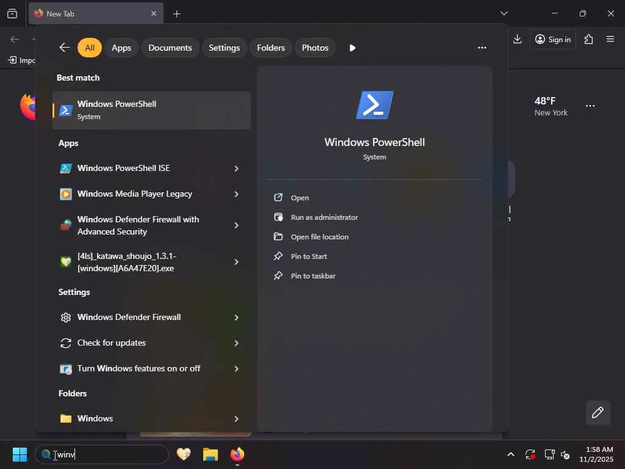List all Firefox tabs dropdown arrow
Screen dimensions: 625x469
click(x=504, y=13)
